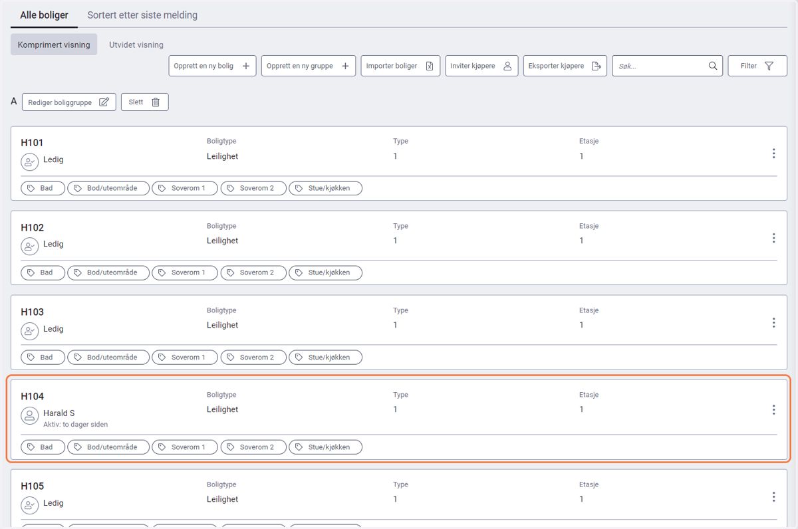Select Stue/kjøkken tag on H103
The width and height of the screenshot is (798, 529).
[326, 357]
